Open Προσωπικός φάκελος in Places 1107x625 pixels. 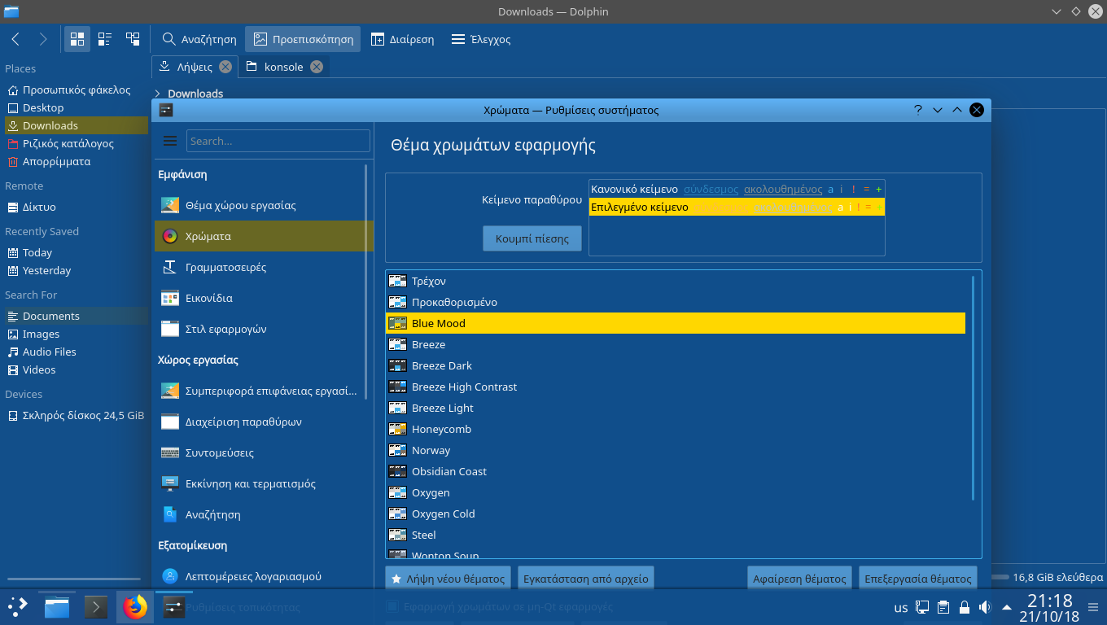point(75,90)
